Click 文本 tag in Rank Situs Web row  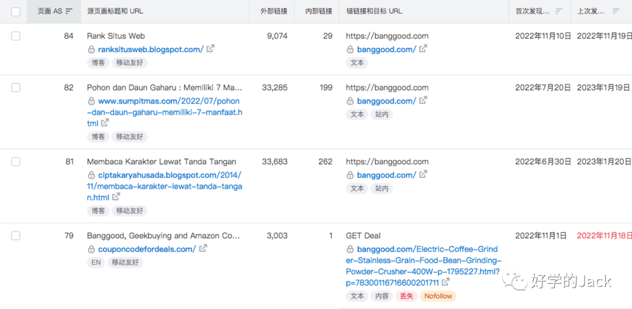pyautogui.click(x=357, y=63)
